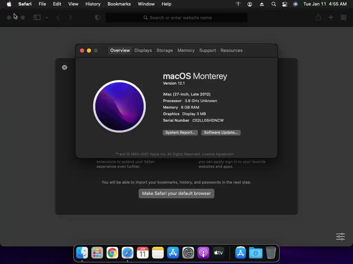This screenshot has width=353, height=264.
Task: Open the App Store icon beside Downloads folder
Action: click(x=240, y=253)
